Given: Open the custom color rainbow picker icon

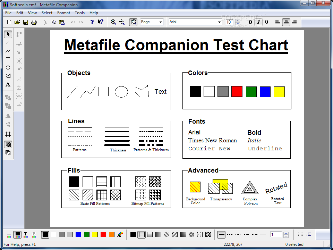Looking at the screenshot, I should pyautogui.click(x=120, y=234).
